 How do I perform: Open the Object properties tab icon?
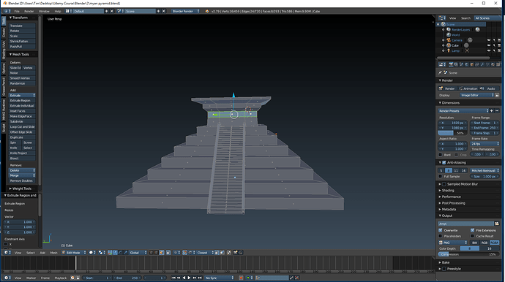point(472,64)
